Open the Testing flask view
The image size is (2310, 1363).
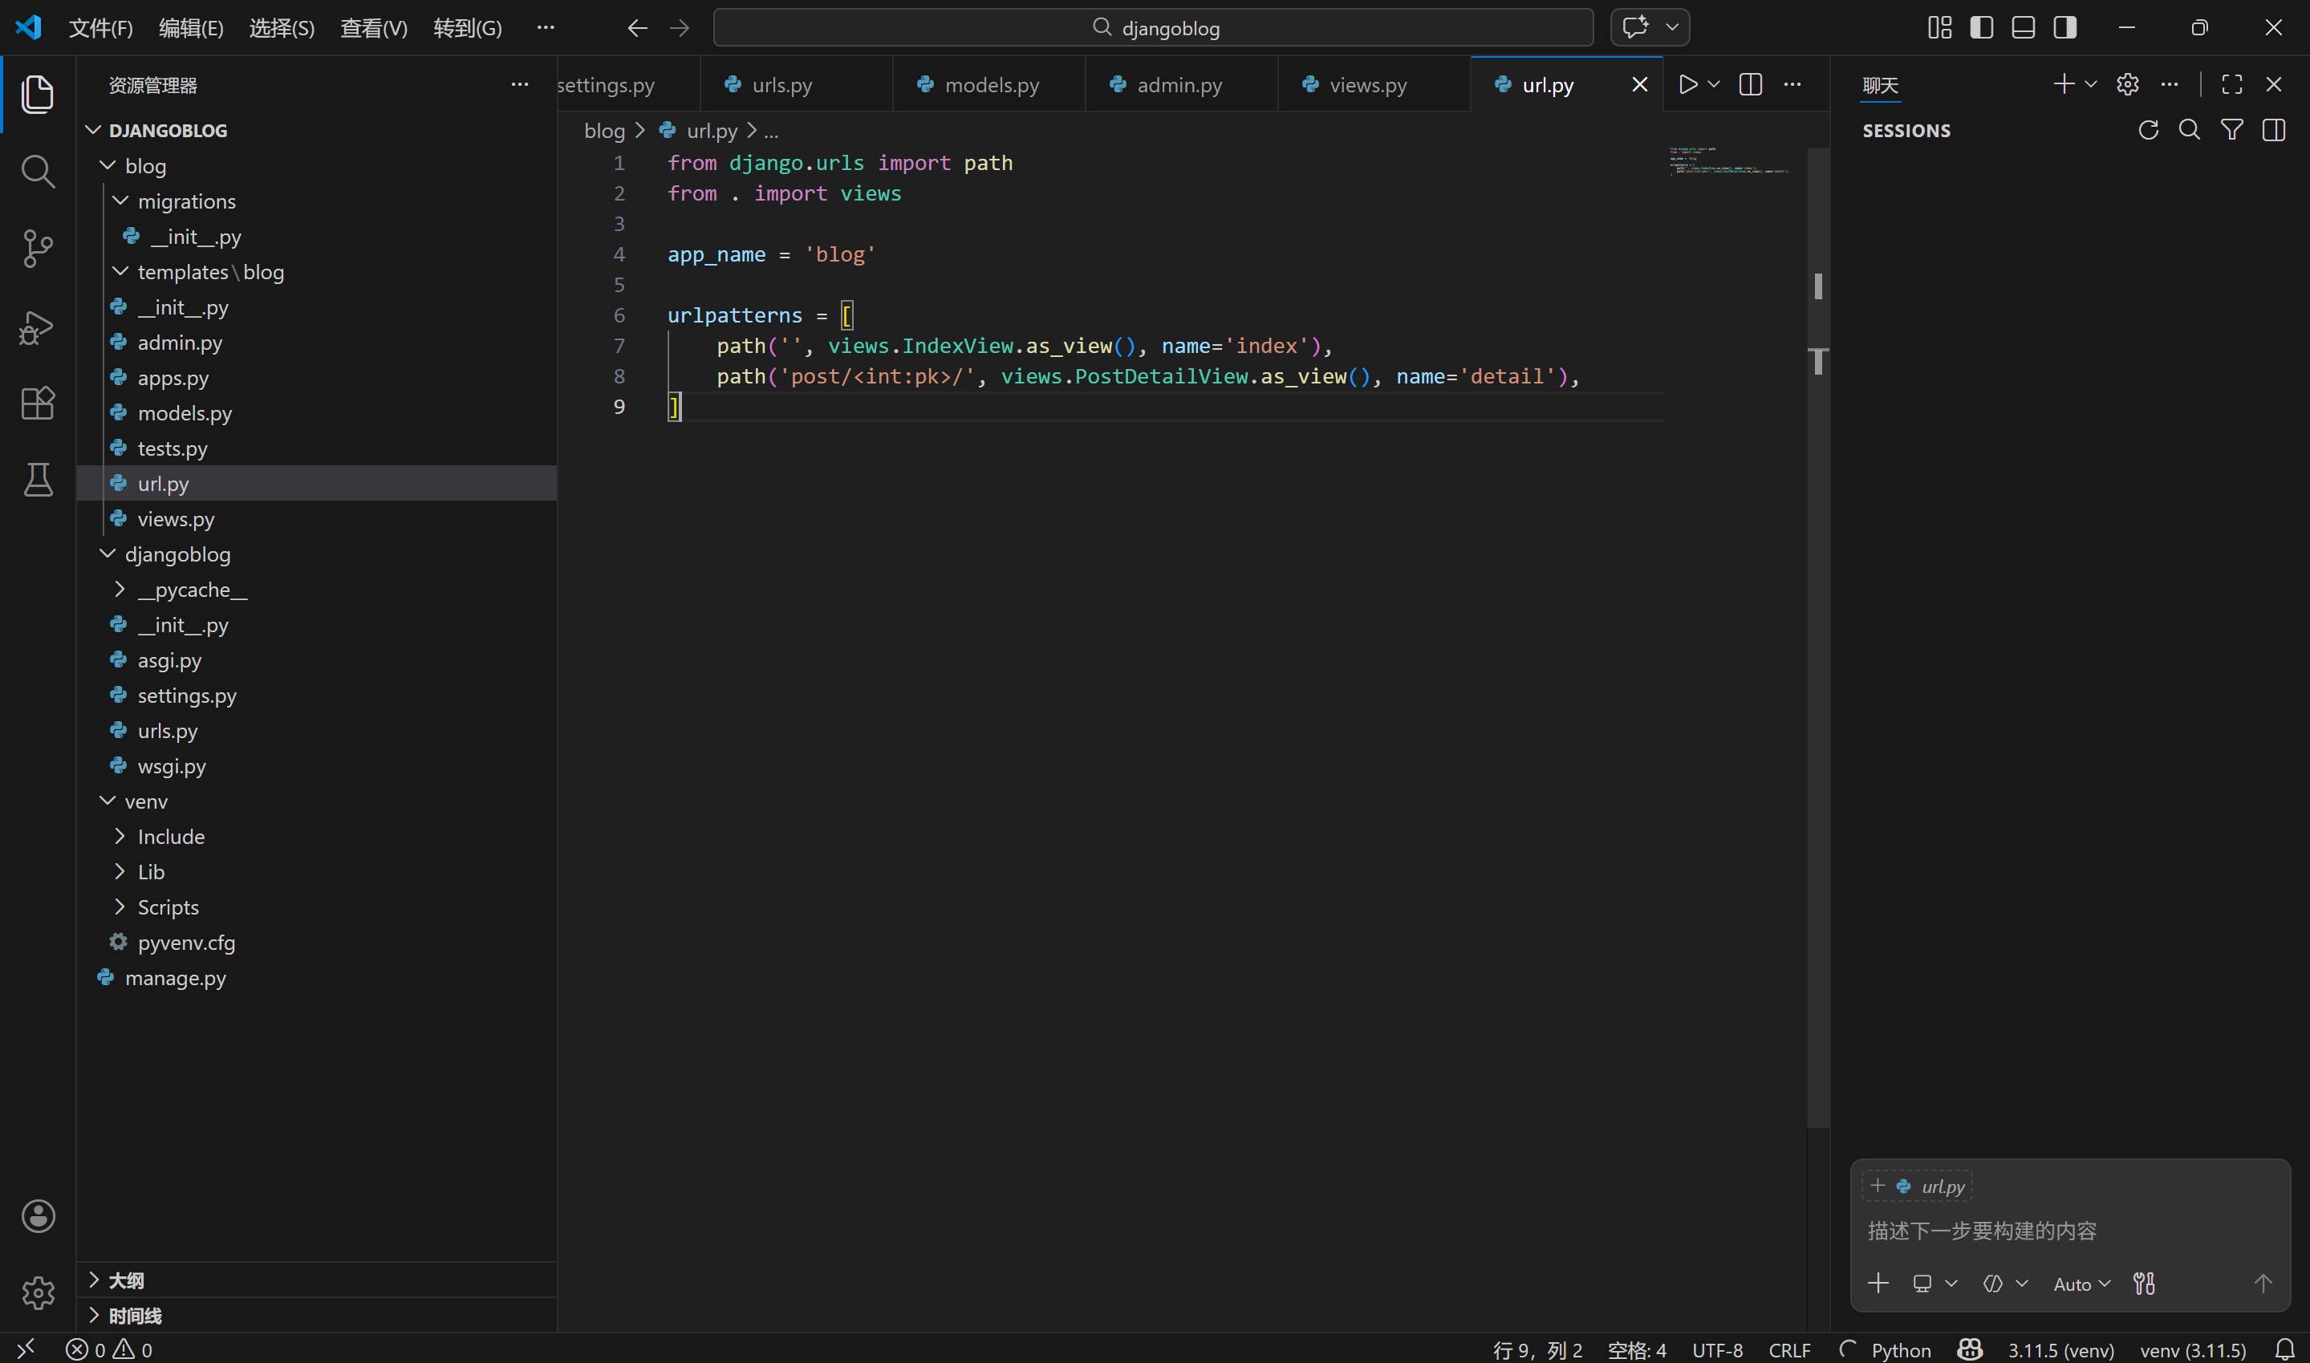(38, 480)
